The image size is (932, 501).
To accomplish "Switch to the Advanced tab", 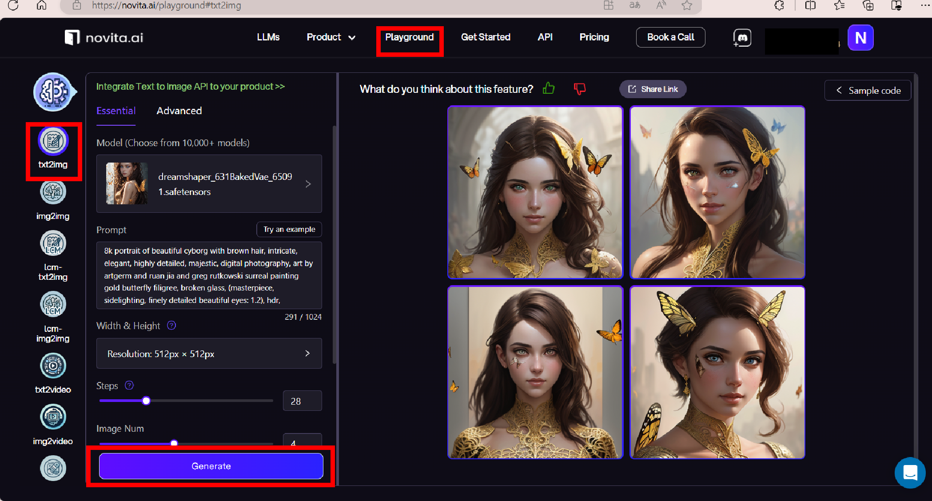I will (x=179, y=111).
